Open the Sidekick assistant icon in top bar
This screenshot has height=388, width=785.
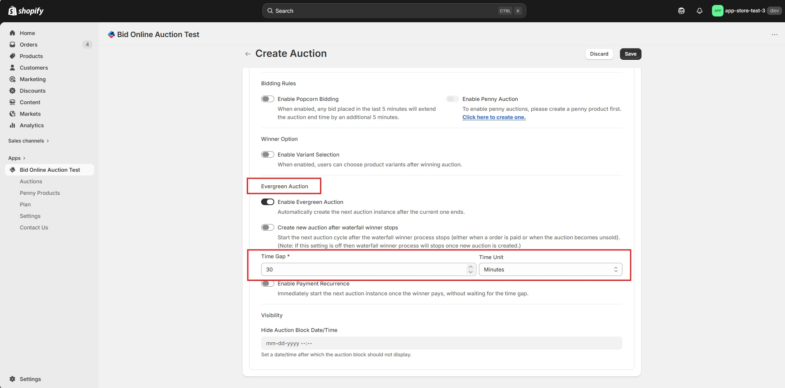tap(681, 11)
